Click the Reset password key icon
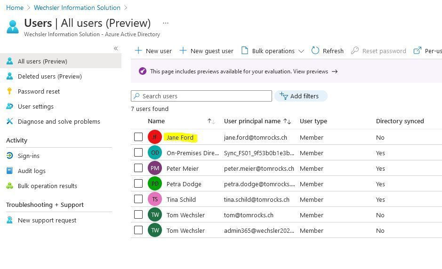Viewport: 442px width, 269px height. coord(354,51)
